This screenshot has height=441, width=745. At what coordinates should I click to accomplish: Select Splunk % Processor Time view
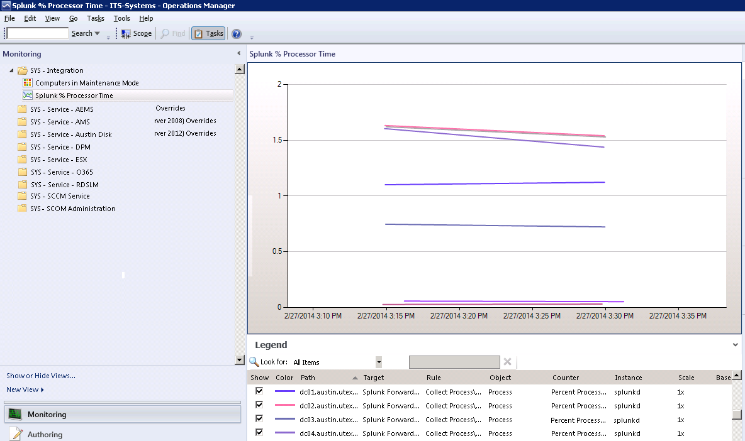tap(74, 95)
